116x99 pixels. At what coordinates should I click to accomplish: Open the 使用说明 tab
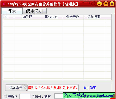(x=34, y=11)
